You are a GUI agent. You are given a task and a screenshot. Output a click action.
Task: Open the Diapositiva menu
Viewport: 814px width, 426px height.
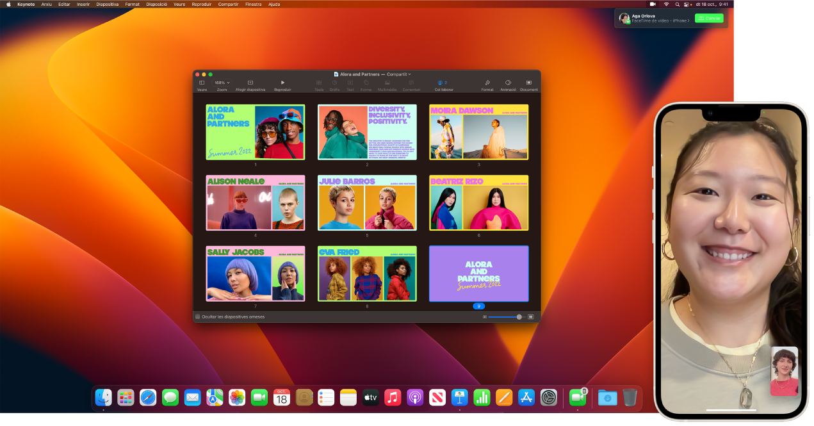(x=106, y=4)
